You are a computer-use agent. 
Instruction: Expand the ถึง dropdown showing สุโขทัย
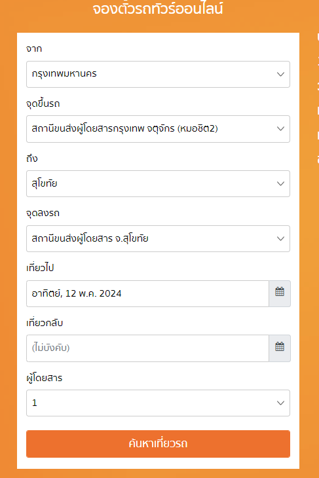(158, 183)
